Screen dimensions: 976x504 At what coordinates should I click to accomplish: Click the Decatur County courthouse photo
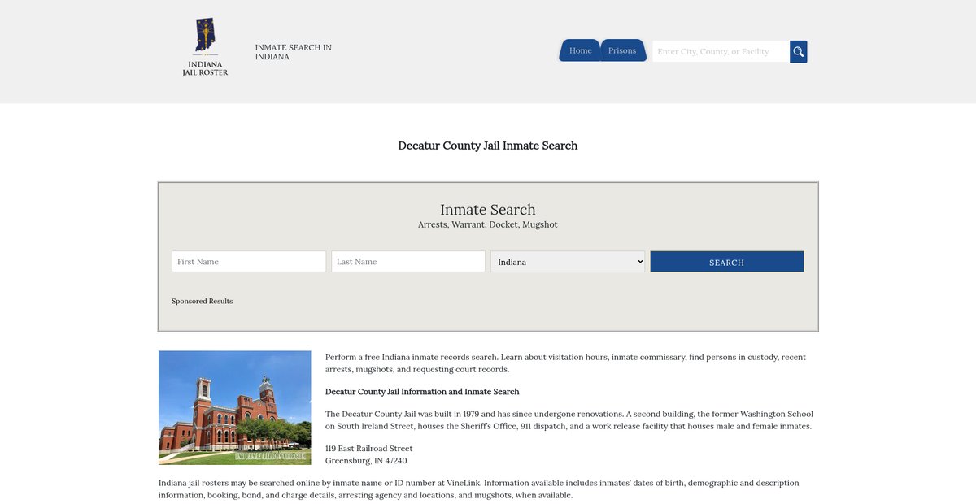[x=235, y=407]
